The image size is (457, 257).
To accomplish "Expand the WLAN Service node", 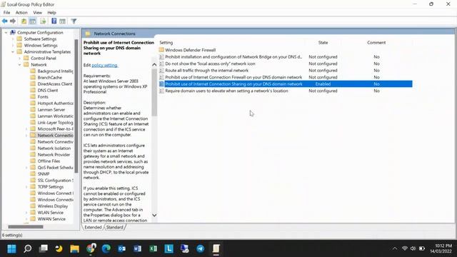I will tap(26, 213).
